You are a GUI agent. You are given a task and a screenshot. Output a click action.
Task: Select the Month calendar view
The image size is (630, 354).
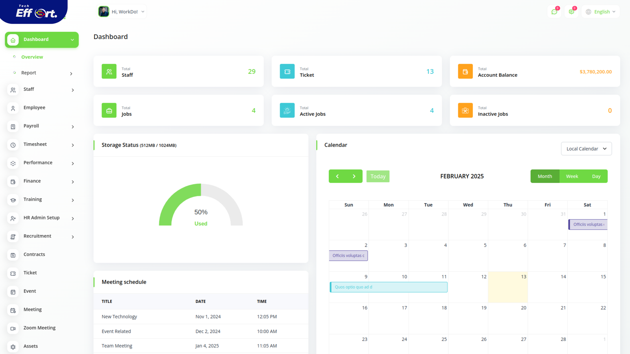click(545, 176)
